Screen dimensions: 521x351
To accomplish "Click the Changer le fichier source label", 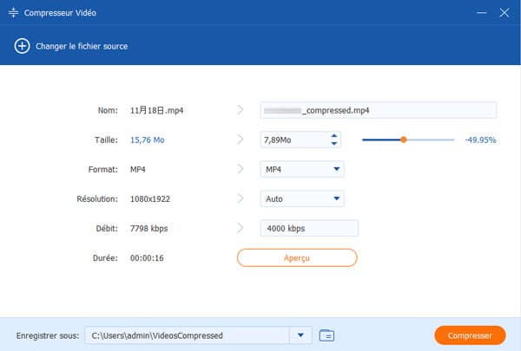I will 81,46.
